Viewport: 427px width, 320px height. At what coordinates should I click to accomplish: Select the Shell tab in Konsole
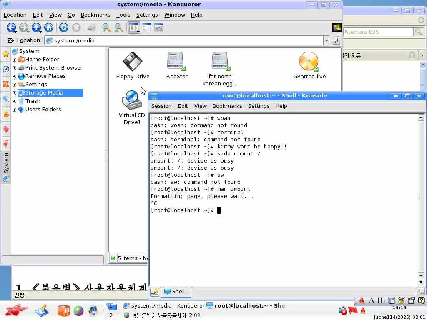[x=176, y=292]
